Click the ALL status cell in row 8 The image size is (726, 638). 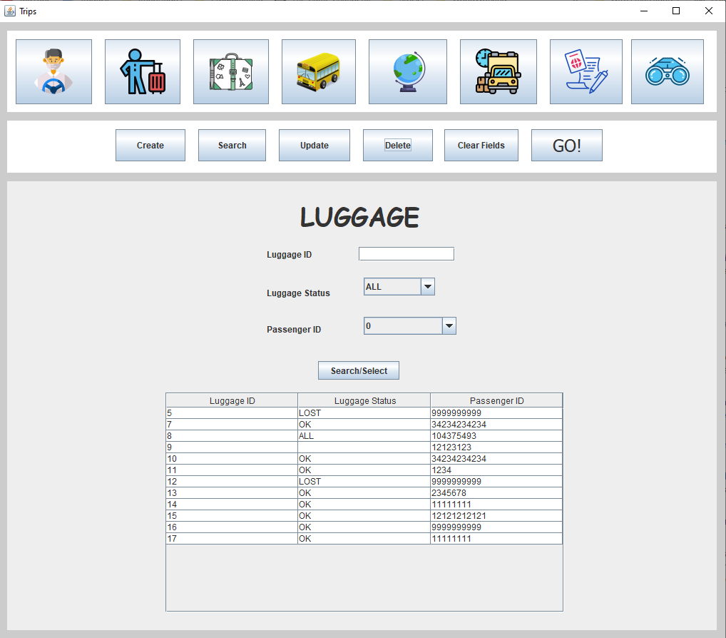364,435
